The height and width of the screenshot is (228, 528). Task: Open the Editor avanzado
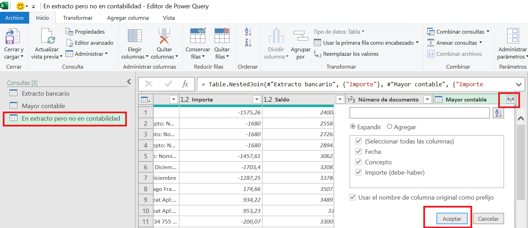pyautogui.click(x=89, y=43)
